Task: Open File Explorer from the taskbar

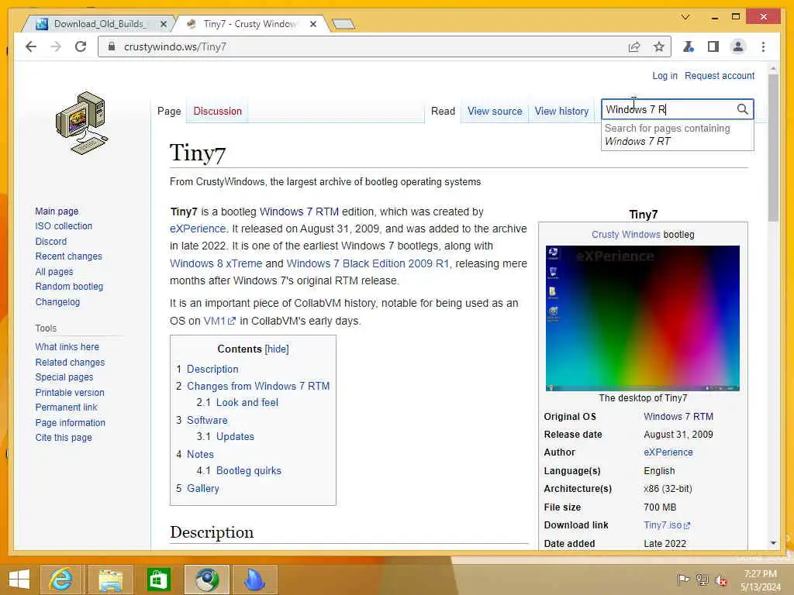Action: click(110, 580)
